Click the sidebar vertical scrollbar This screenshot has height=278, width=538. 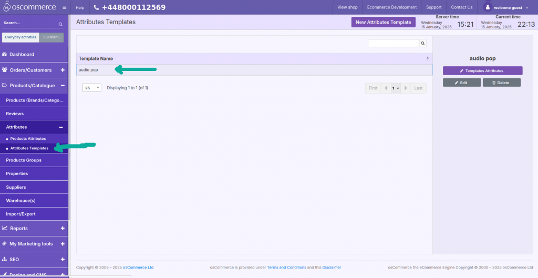click(x=69, y=117)
